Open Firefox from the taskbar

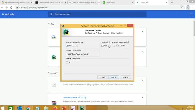pos(55,108)
